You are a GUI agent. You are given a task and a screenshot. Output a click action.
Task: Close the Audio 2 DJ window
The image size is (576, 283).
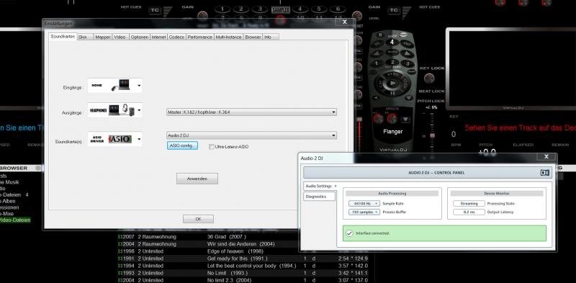pos(546,157)
